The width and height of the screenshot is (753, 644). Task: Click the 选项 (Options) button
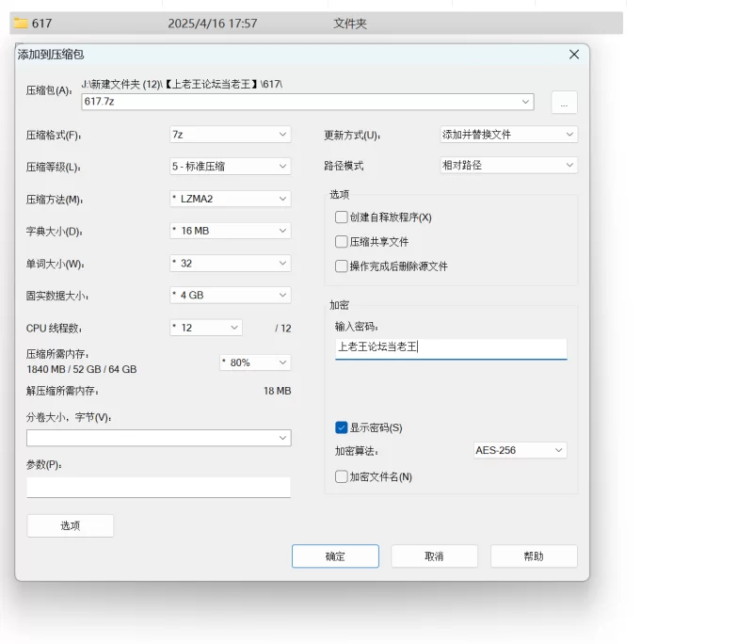(x=71, y=525)
